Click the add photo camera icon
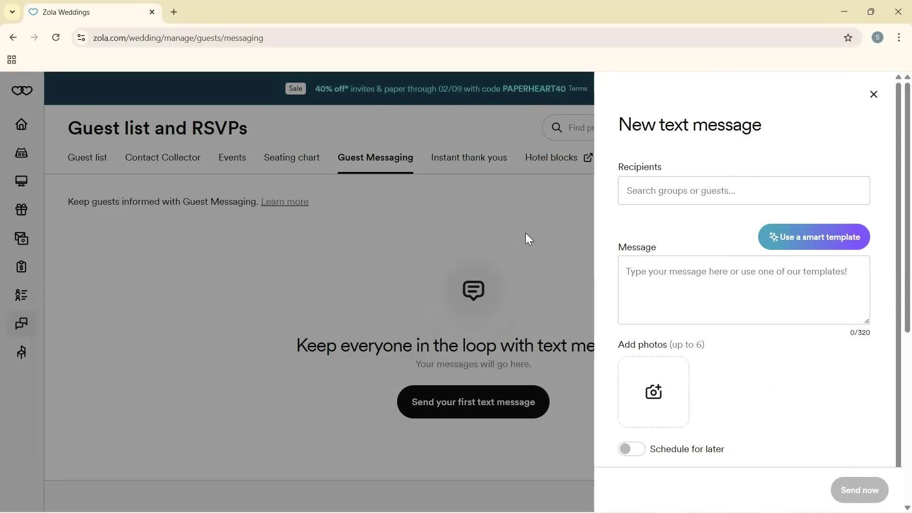The height and width of the screenshot is (513, 912). 653,392
